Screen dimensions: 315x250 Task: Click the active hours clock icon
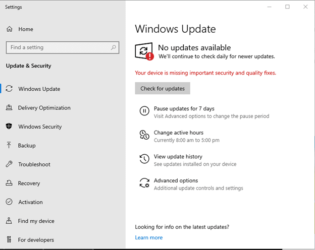(x=144, y=135)
